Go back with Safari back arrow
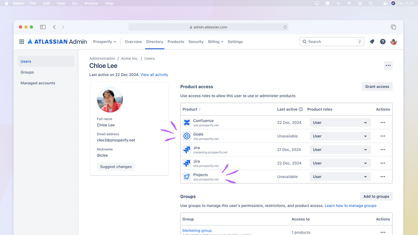 pyautogui.click(x=54, y=27)
